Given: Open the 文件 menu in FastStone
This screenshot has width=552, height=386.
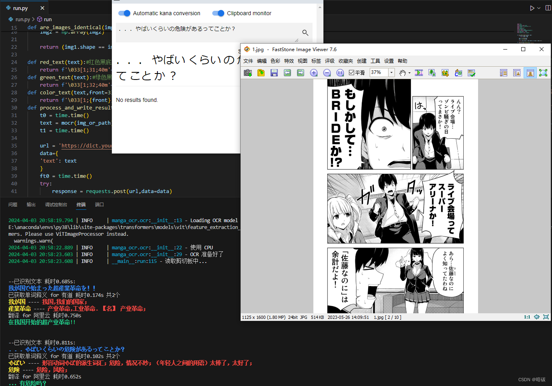Looking at the screenshot, I should pos(248,61).
